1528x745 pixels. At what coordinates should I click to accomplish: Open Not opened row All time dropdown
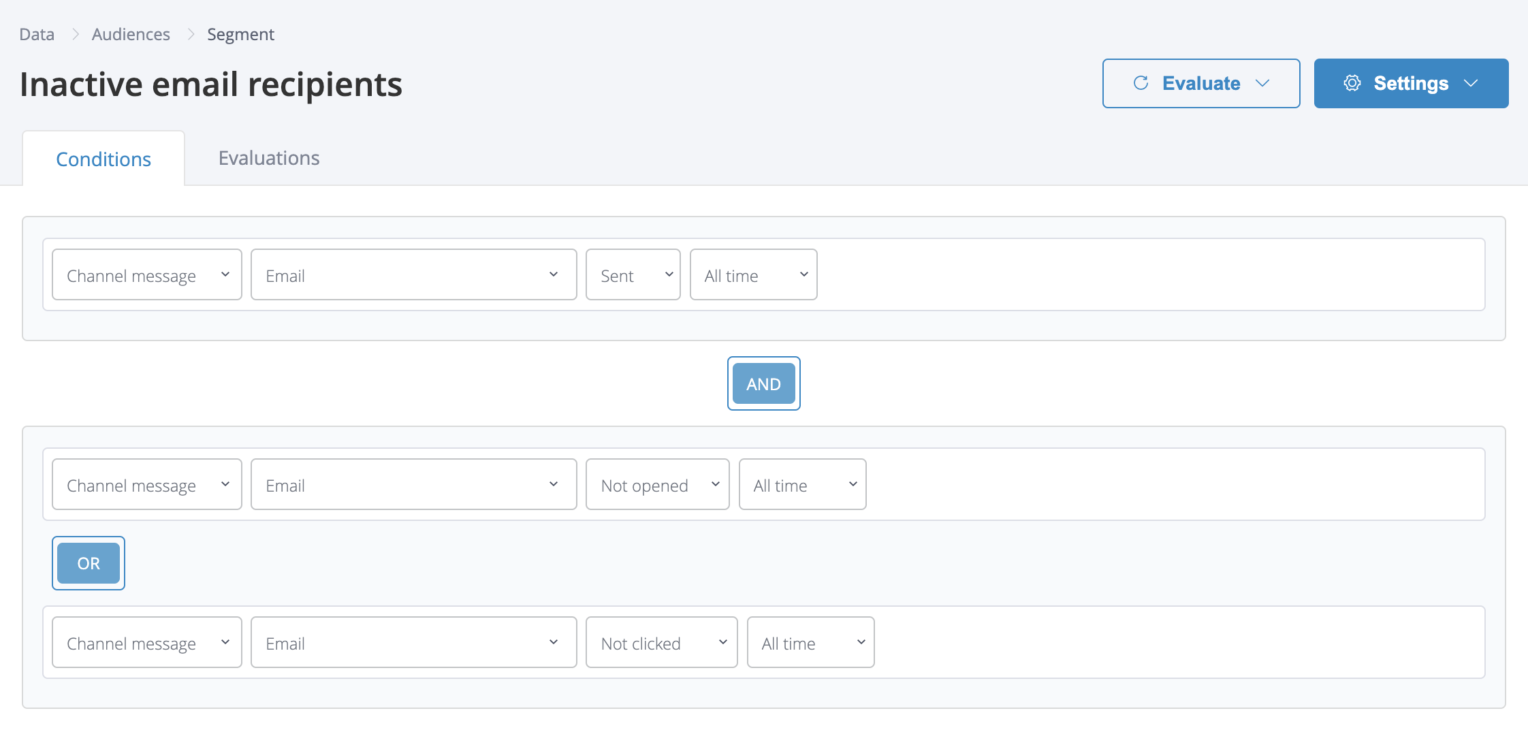click(x=802, y=485)
